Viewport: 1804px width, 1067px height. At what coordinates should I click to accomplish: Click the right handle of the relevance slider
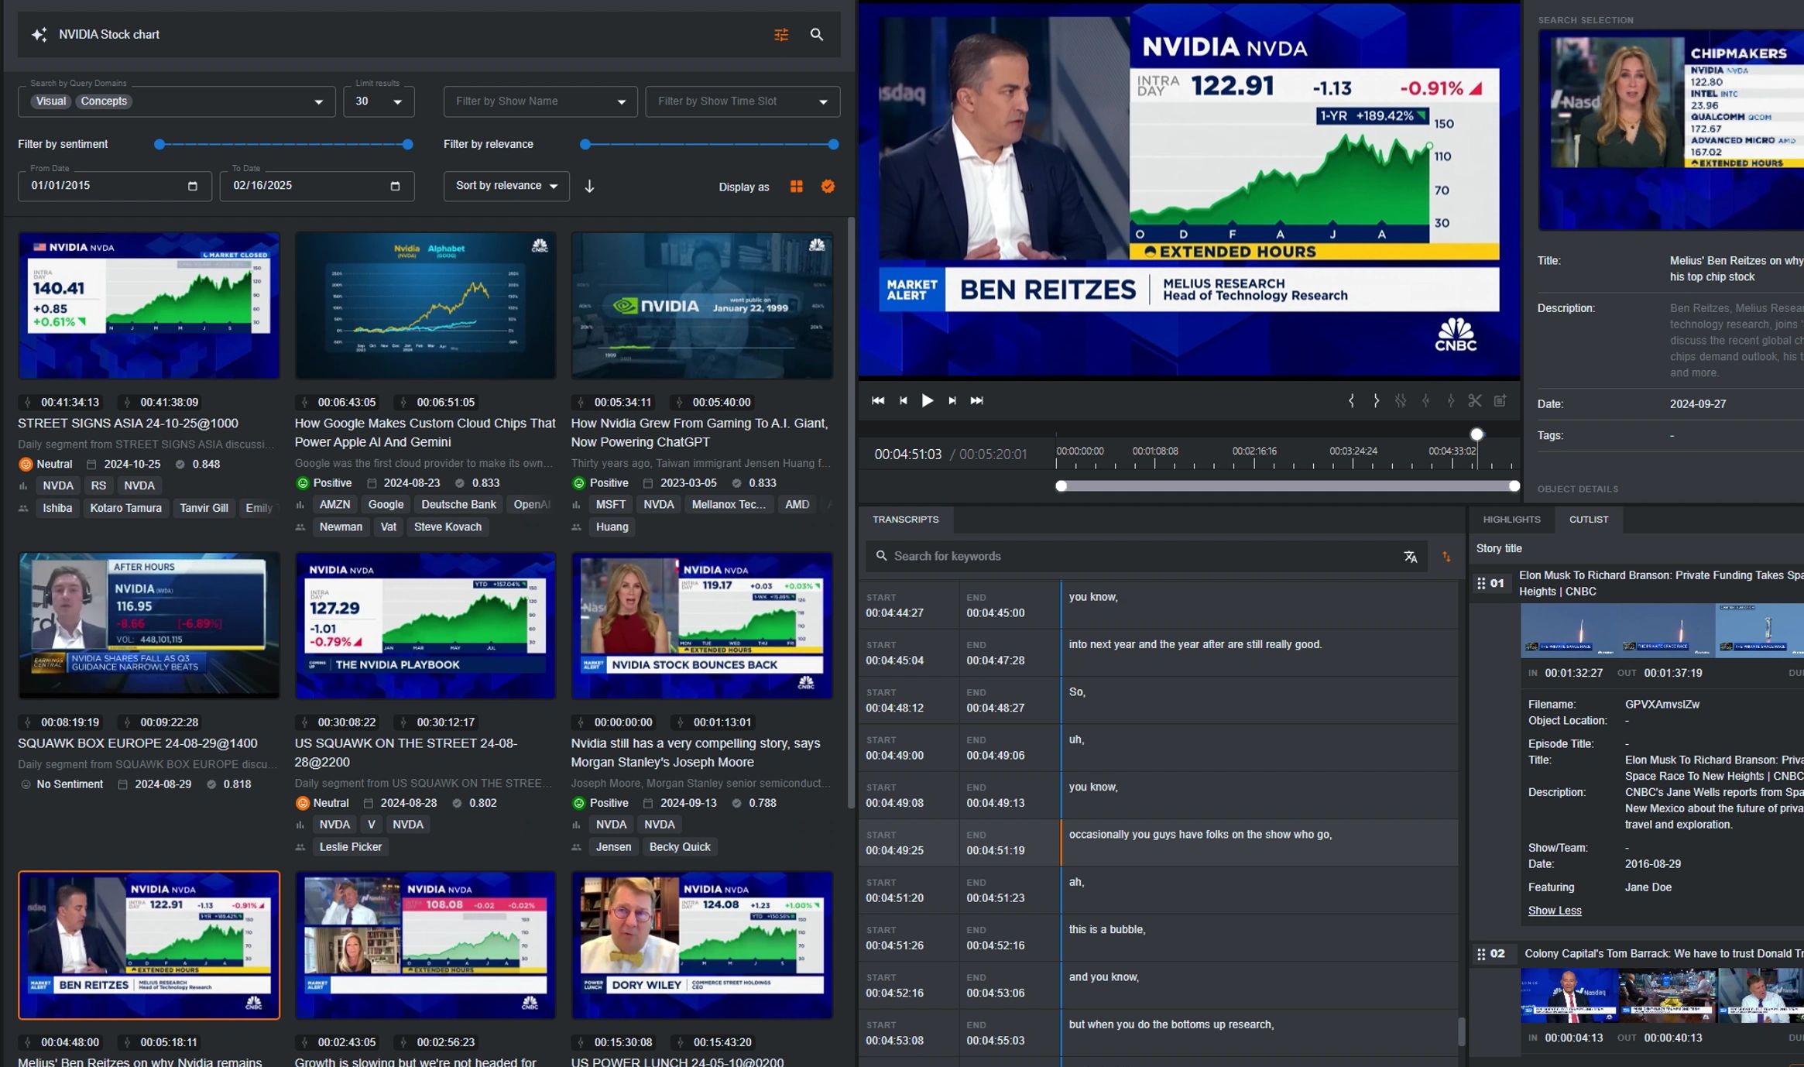click(833, 145)
